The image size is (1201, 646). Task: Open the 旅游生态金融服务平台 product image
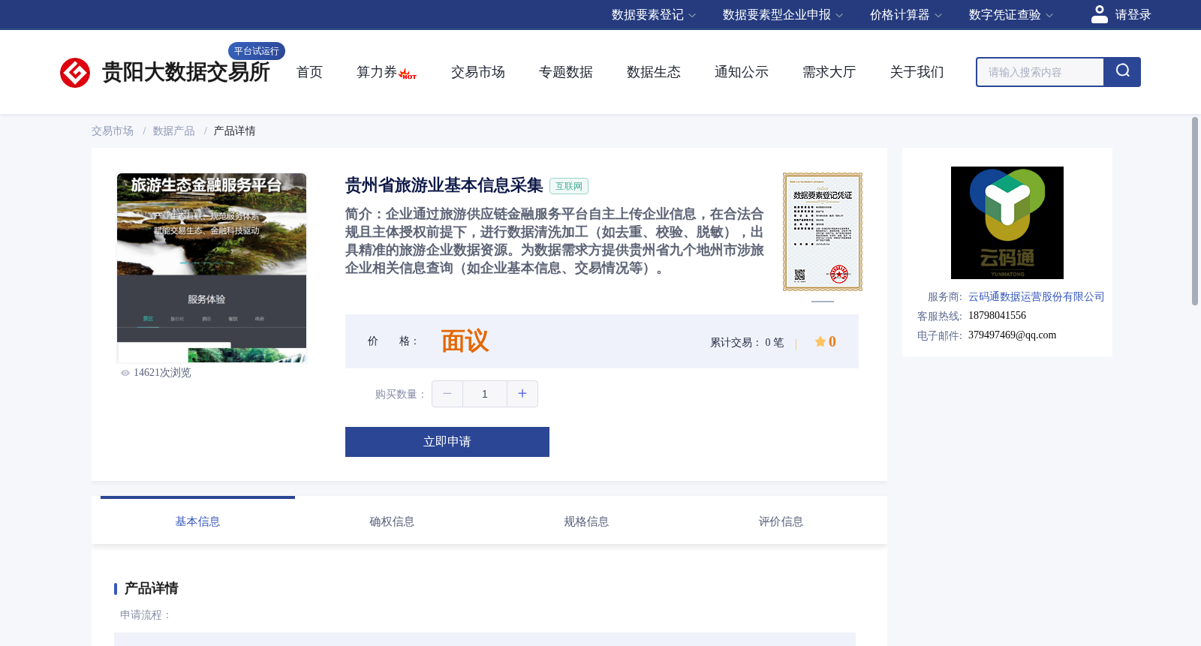212,268
